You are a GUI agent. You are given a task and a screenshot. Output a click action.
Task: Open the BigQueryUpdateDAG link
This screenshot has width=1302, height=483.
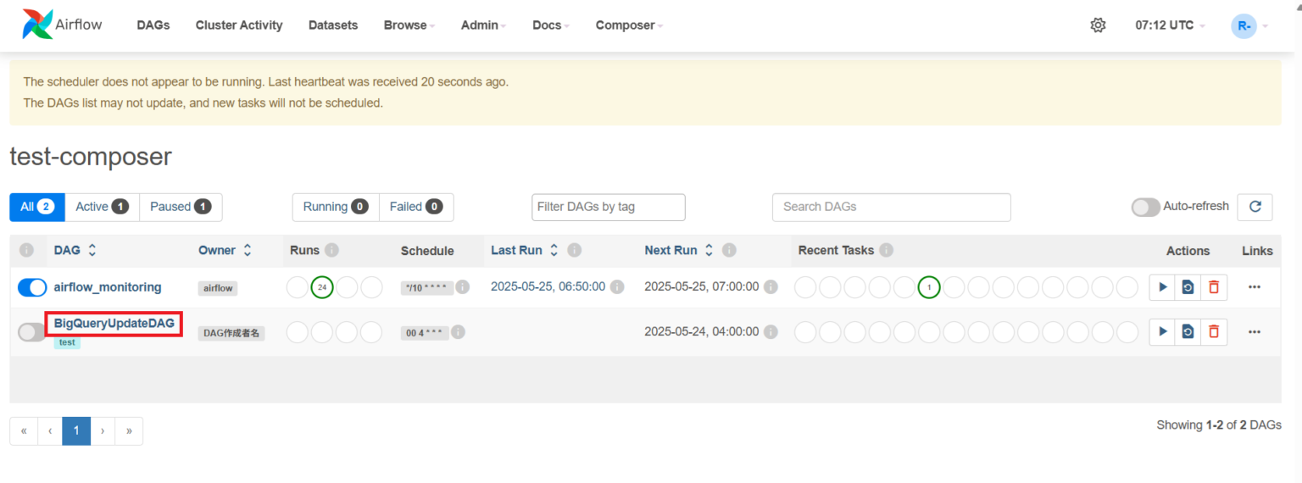click(x=114, y=324)
